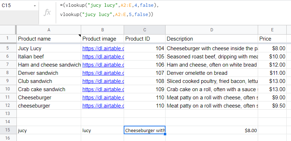Open the airtable link in Denver sandwich row

click(x=103, y=73)
